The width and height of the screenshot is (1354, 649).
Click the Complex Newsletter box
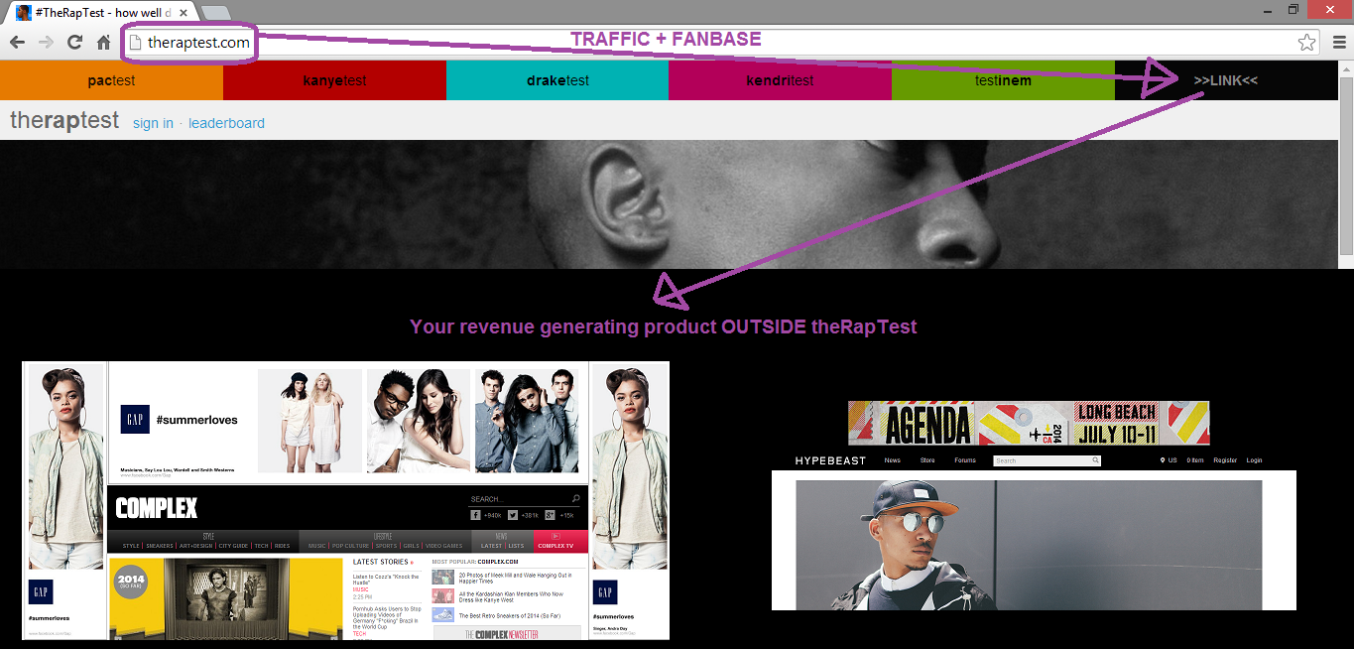coord(506,633)
